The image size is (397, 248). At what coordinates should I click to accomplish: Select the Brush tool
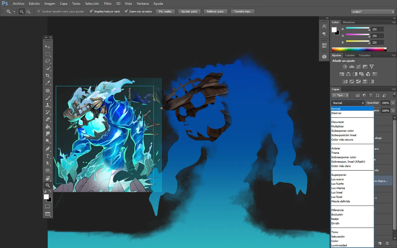click(x=48, y=98)
